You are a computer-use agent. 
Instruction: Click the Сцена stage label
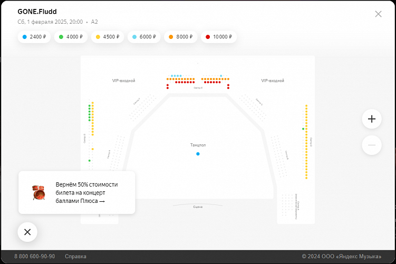198,207
